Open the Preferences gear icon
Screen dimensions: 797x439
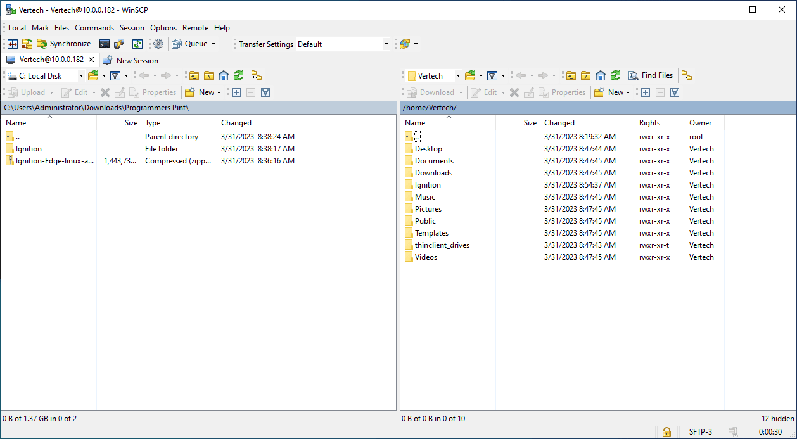158,44
